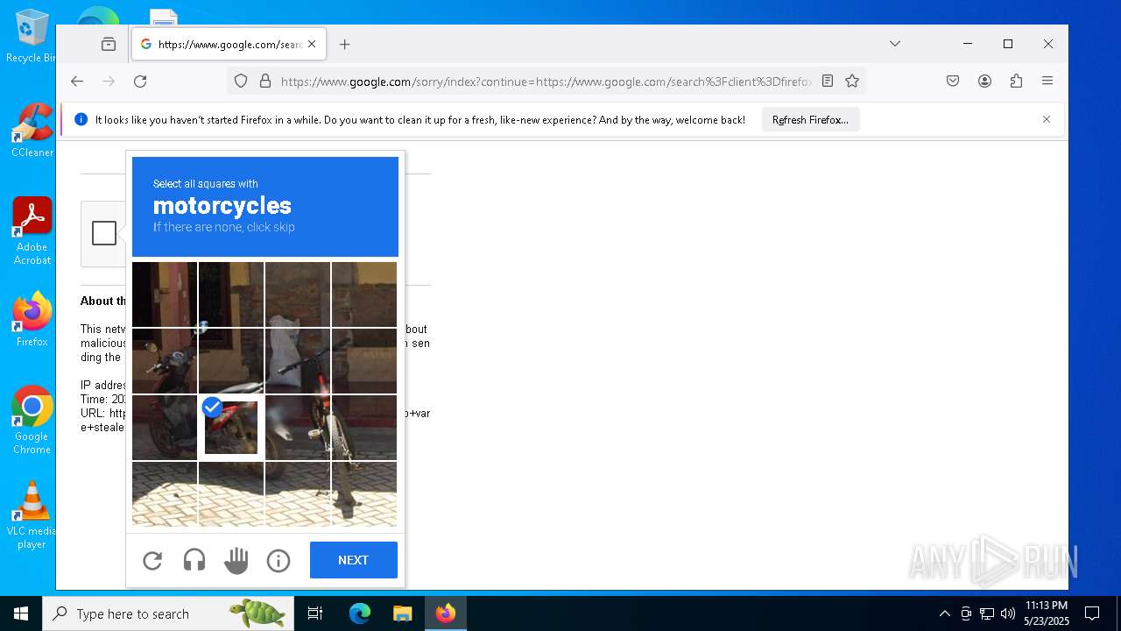Screen dimensions: 1121x631
Task: Select tile showing red motorcycle handlebar
Action: pos(165,361)
